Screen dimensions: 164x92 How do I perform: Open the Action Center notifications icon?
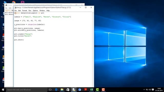(x=153, y=90)
